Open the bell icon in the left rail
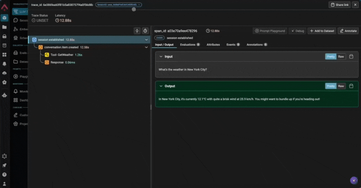This screenshot has width=361, height=188. tap(4, 64)
